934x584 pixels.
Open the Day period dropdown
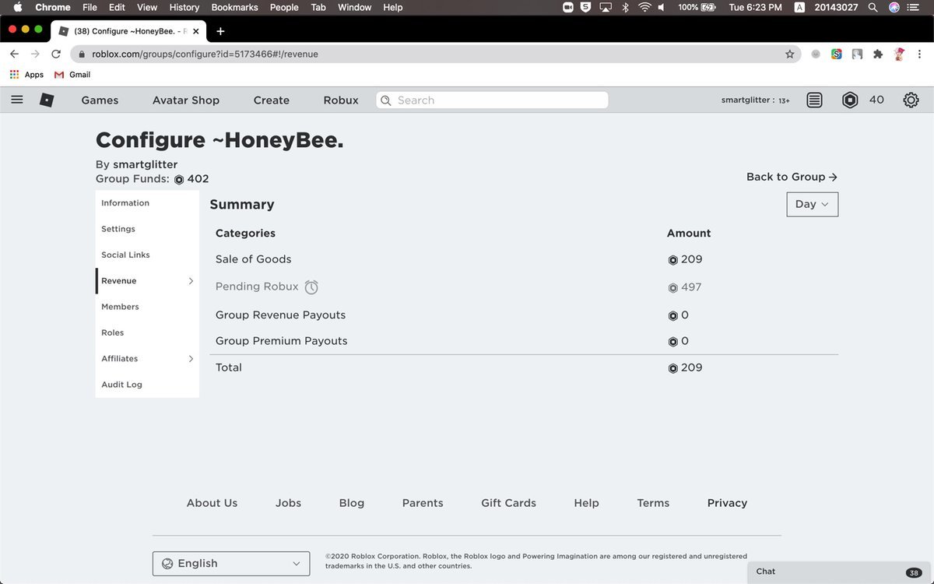(813, 204)
